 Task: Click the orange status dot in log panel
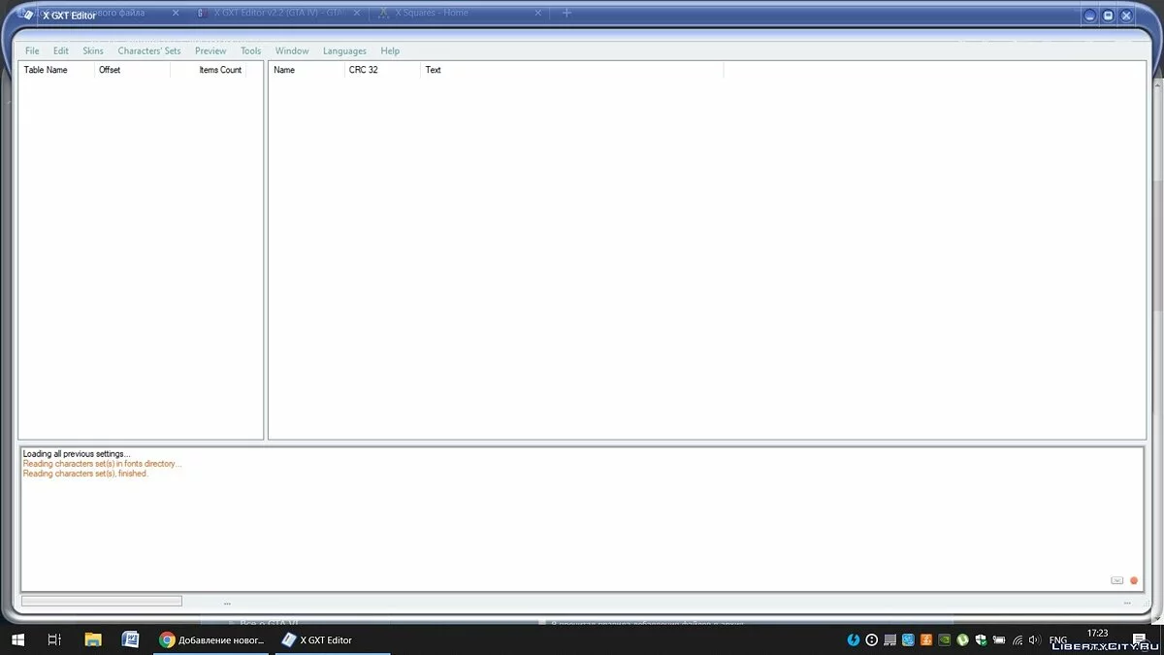click(x=1133, y=579)
